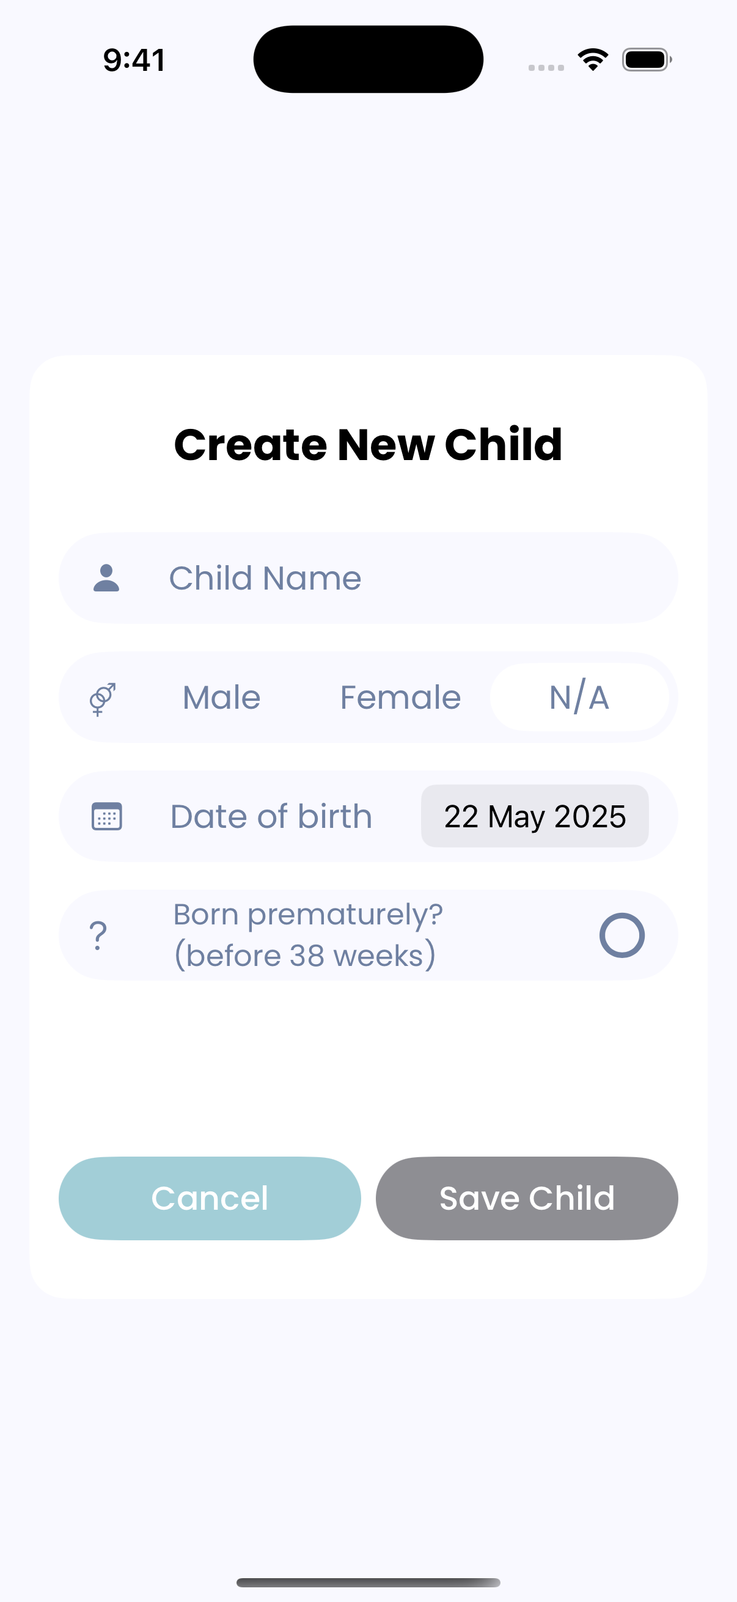Tap the Wi-Fi icon in status bar
The width and height of the screenshot is (737, 1602).
[x=593, y=60]
